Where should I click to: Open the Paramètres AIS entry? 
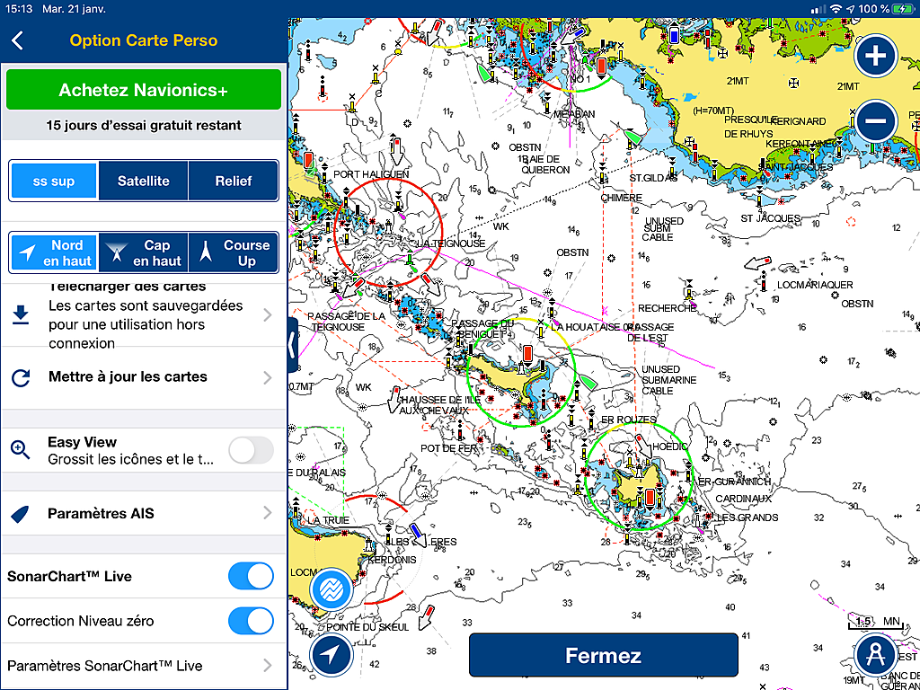pyautogui.click(x=144, y=514)
